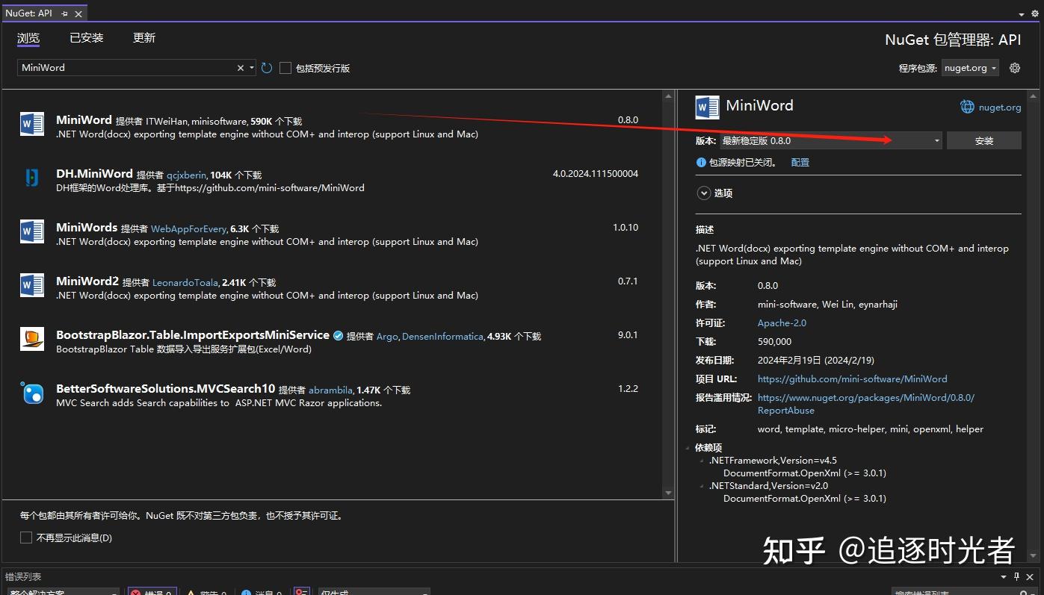Select BetterSoftwareSolutions.MVCSearch10 package title
Image resolution: width=1044 pixels, height=595 pixels.
point(165,389)
